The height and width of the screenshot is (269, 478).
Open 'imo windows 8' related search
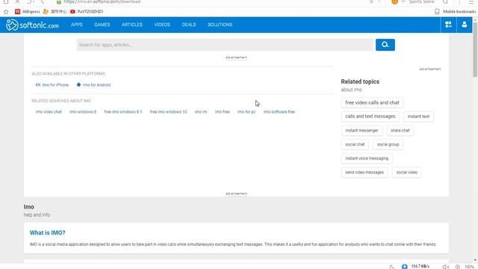(83, 112)
